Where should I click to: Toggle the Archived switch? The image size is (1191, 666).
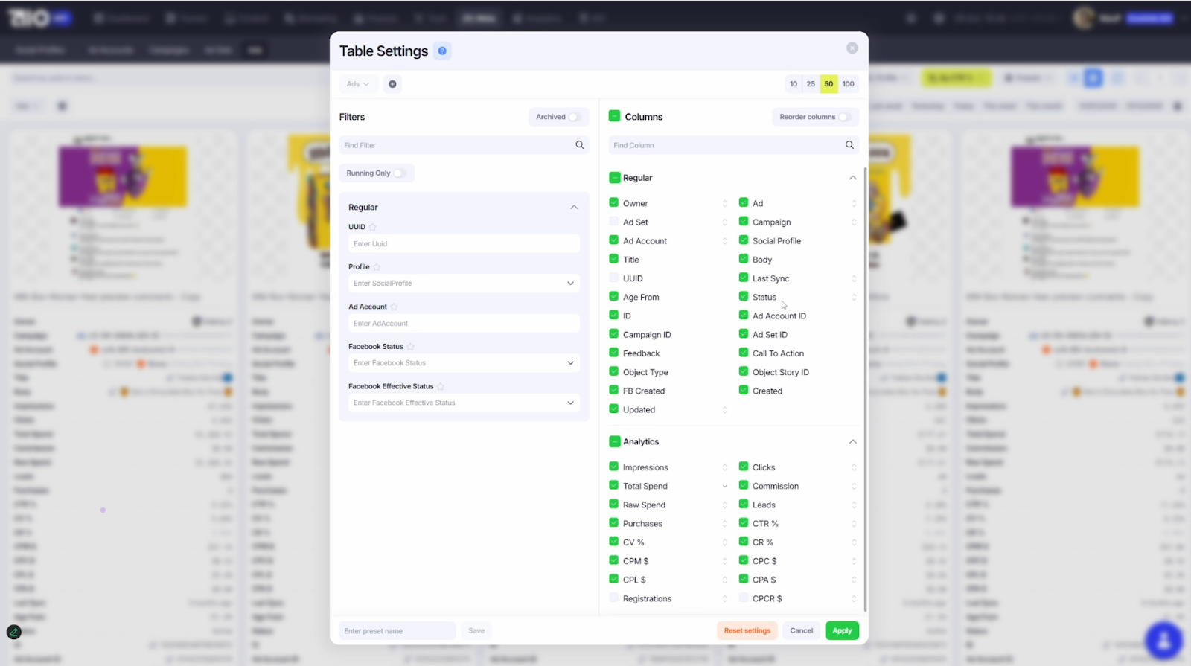(x=574, y=117)
